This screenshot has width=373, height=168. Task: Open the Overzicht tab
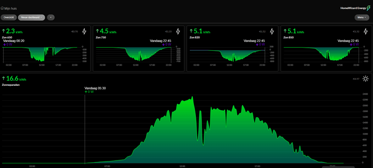pos(8,17)
